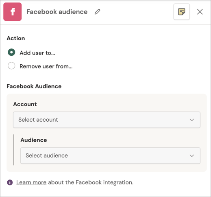Screen dimensions: 211x197
Task: Edit the Facebook audience title with pencil icon
Action: tap(97, 12)
